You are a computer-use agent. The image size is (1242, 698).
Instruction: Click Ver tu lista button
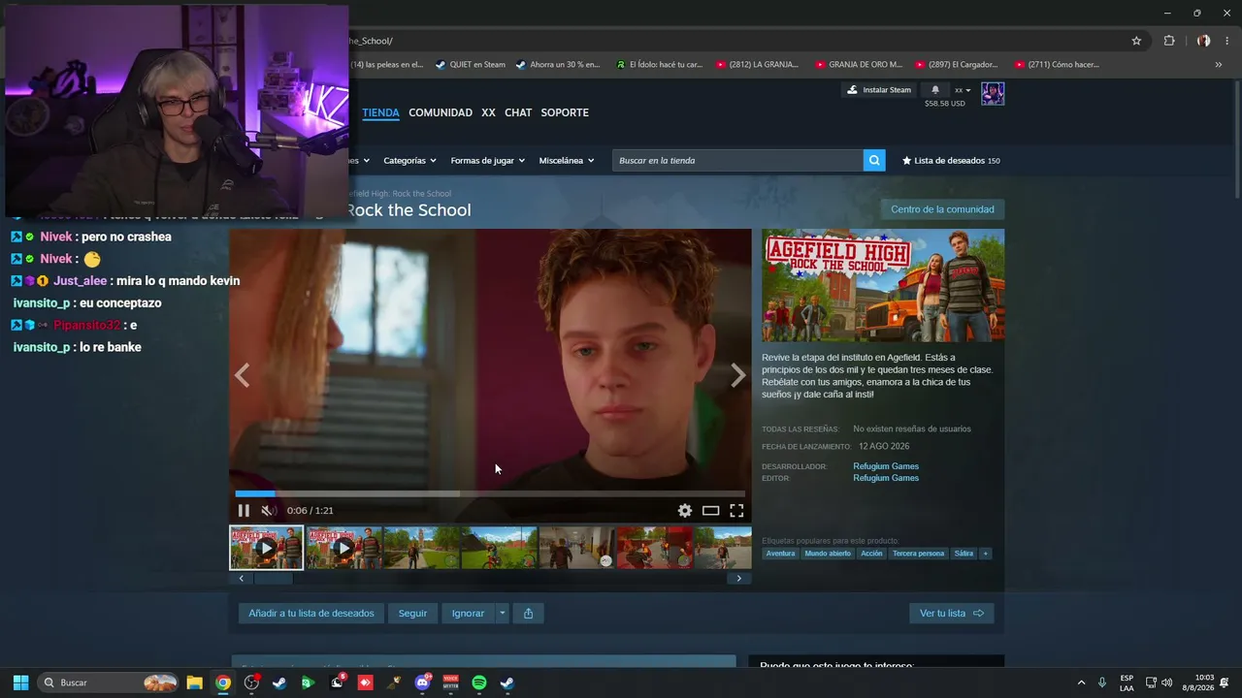click(951, 614)
